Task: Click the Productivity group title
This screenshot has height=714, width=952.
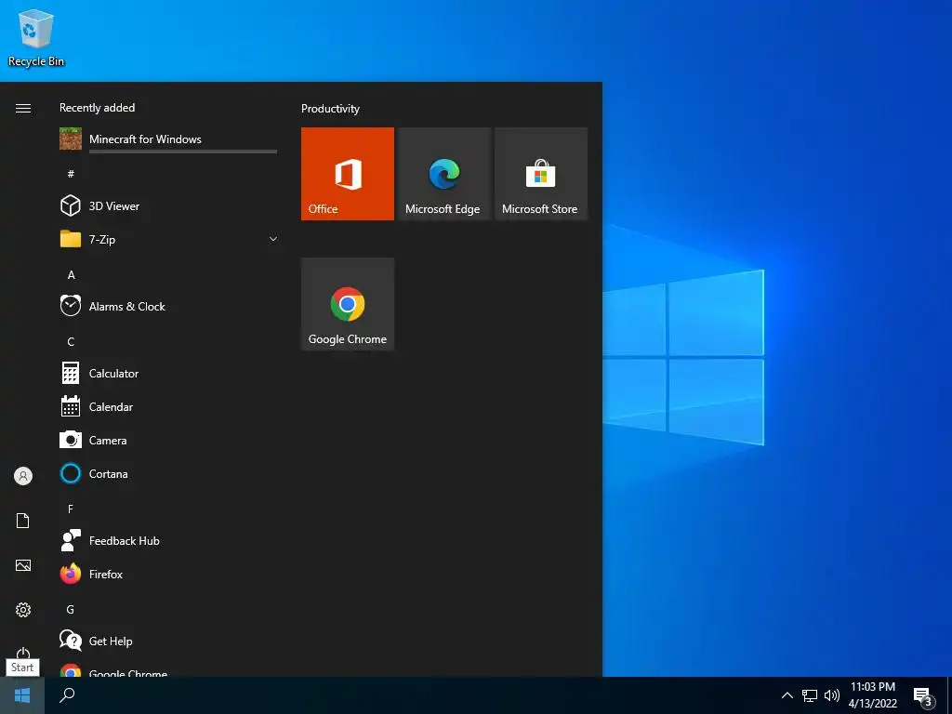Action: click(x=330, y=109)
